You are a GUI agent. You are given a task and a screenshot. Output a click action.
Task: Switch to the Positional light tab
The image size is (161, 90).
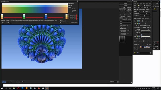(x=142, y=9)
